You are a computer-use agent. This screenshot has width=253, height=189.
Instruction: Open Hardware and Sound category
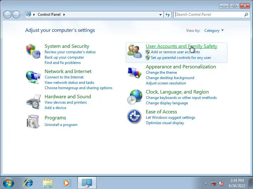[x=68, y=97]
